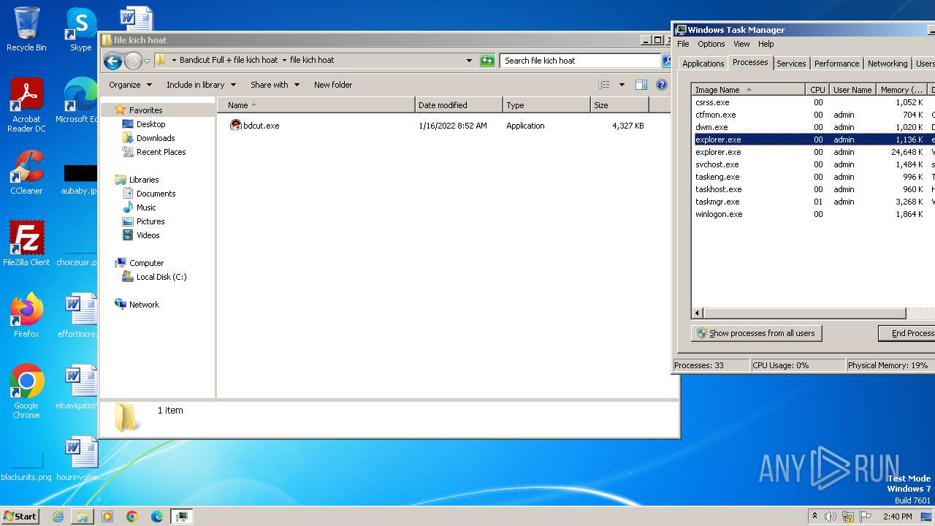Open Acrobat Reader DC desktop shortcut
This screenshot has height=526, width=935.
pos(26,105)
